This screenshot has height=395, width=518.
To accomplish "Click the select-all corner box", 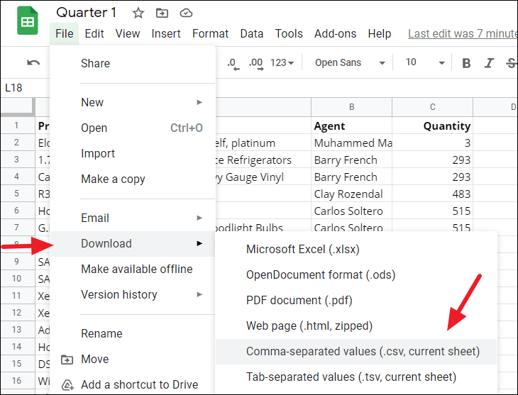I will tap(18, 107).
